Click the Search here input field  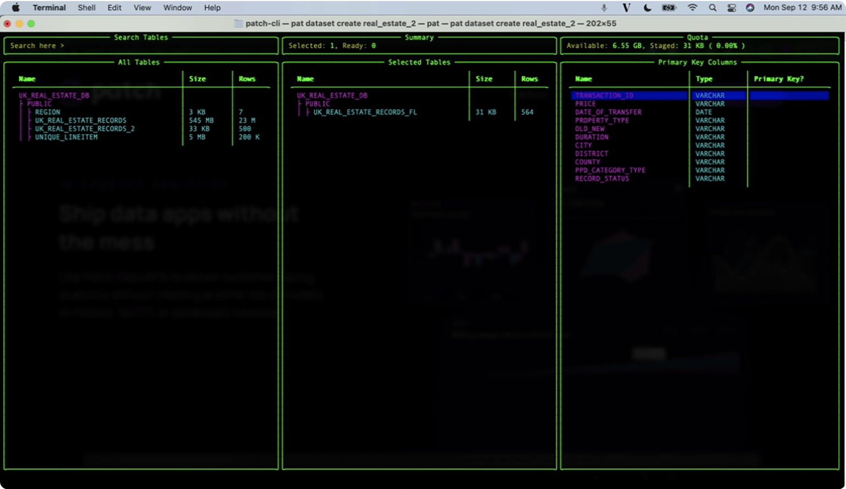click(141, 46)
